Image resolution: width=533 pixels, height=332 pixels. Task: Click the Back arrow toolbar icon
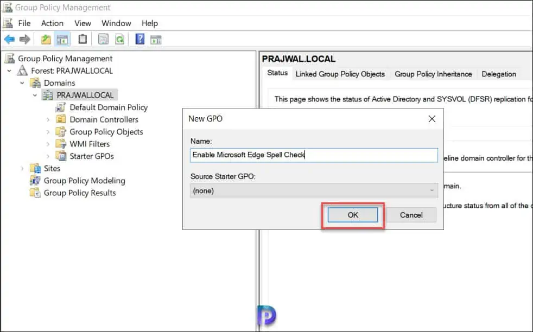[10, 40]
